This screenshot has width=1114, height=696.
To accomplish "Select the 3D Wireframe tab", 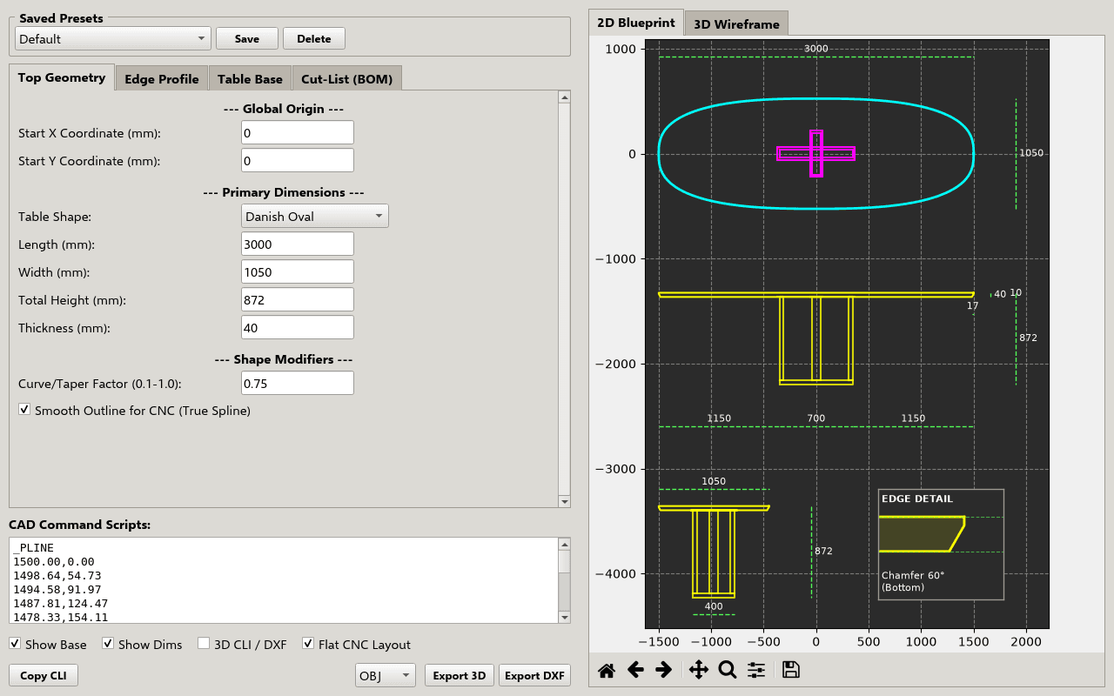I will pyautogui.click(x=736, y=23).
